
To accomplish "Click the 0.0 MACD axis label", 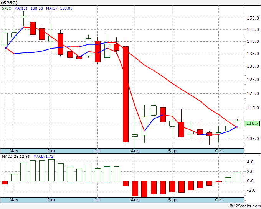I will tap(250, 181).
